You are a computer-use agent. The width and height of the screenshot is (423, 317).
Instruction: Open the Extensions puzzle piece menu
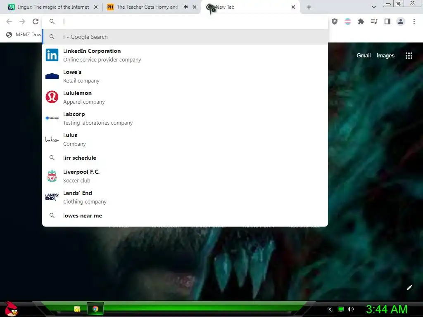coord(361,21)
